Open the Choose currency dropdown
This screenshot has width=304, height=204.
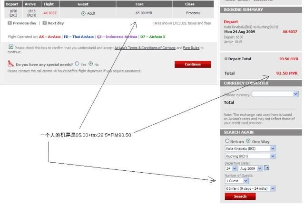click(275, 94)
